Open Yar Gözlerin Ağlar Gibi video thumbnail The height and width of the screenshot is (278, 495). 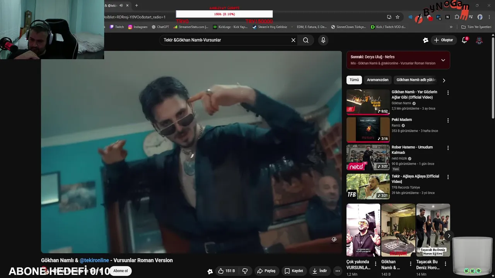tap(368, 102)
